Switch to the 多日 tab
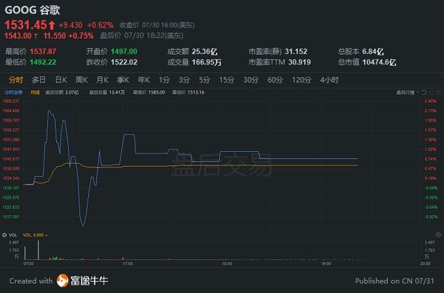This screenshot has height=293, width=444. (39, 80)
